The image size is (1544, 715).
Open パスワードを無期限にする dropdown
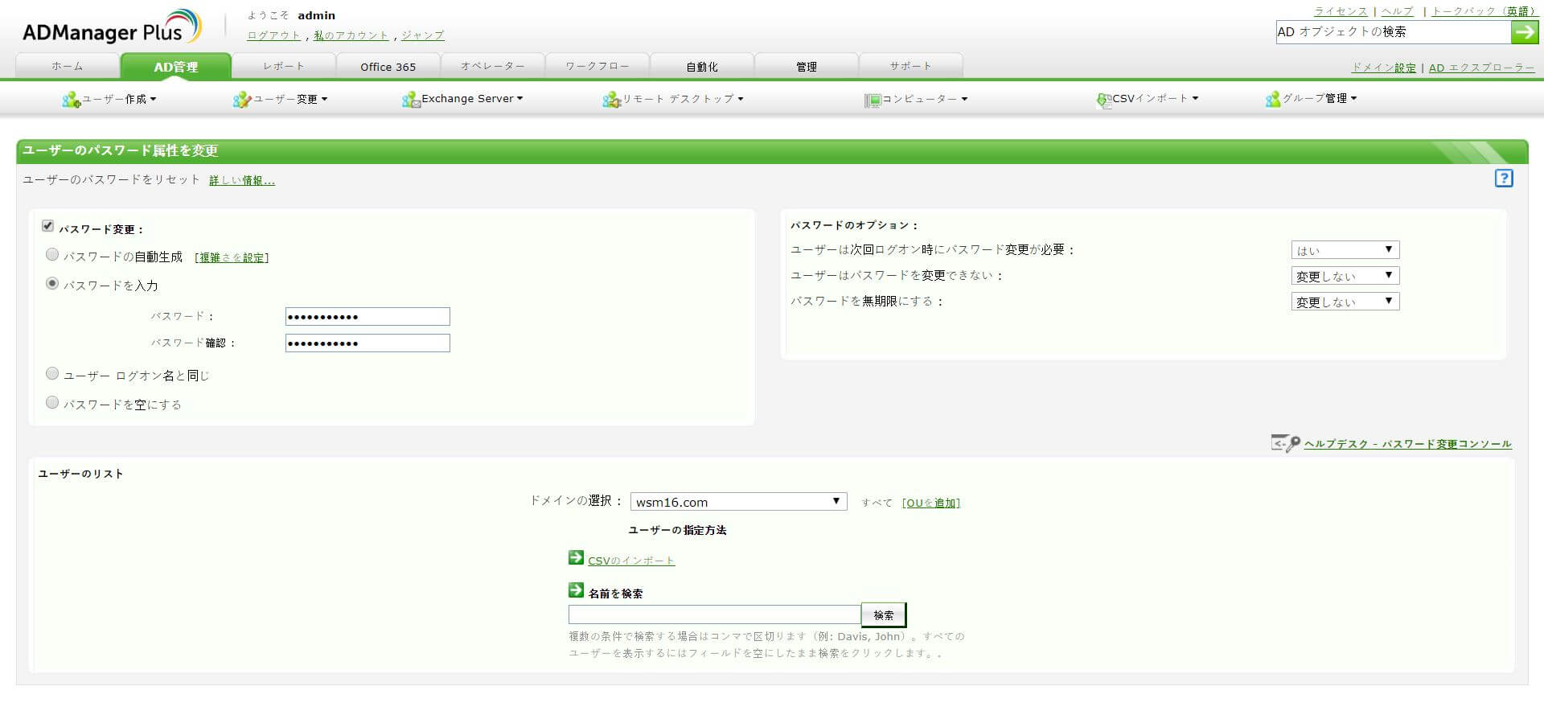pos(1345,302)
